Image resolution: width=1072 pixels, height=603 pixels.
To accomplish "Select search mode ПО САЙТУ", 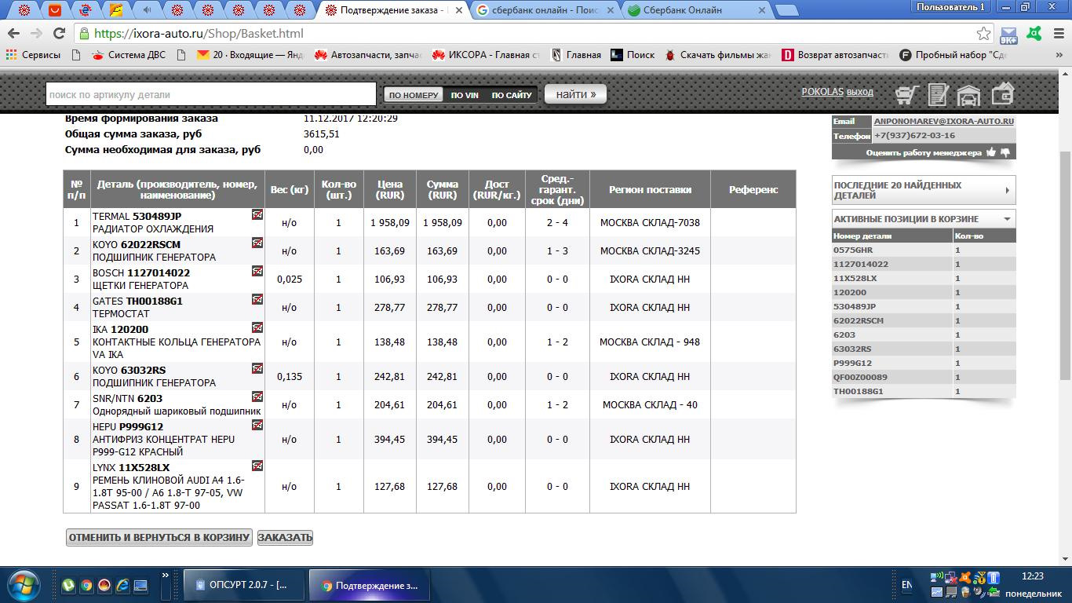I will click(512, 95).
